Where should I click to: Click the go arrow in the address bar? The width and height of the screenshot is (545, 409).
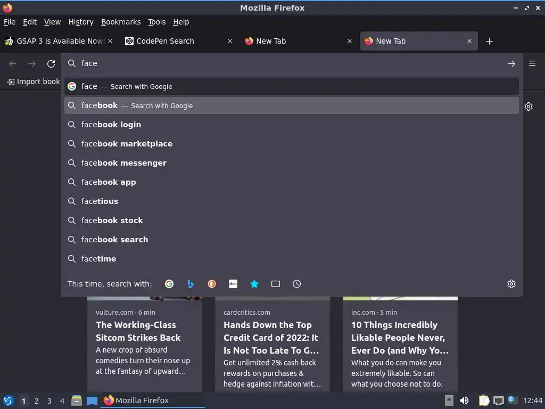511,64
